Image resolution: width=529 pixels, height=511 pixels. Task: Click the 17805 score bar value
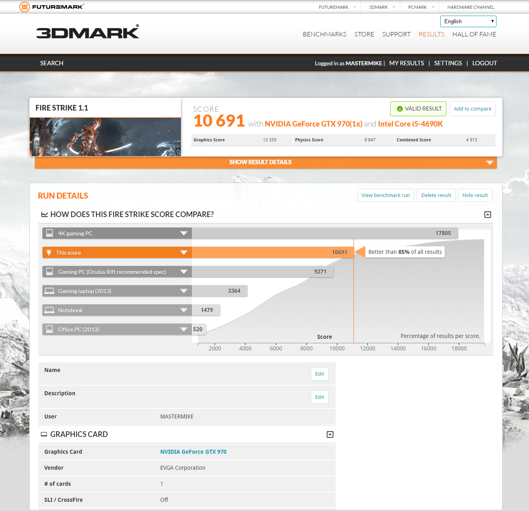click(x=443, y=233)
